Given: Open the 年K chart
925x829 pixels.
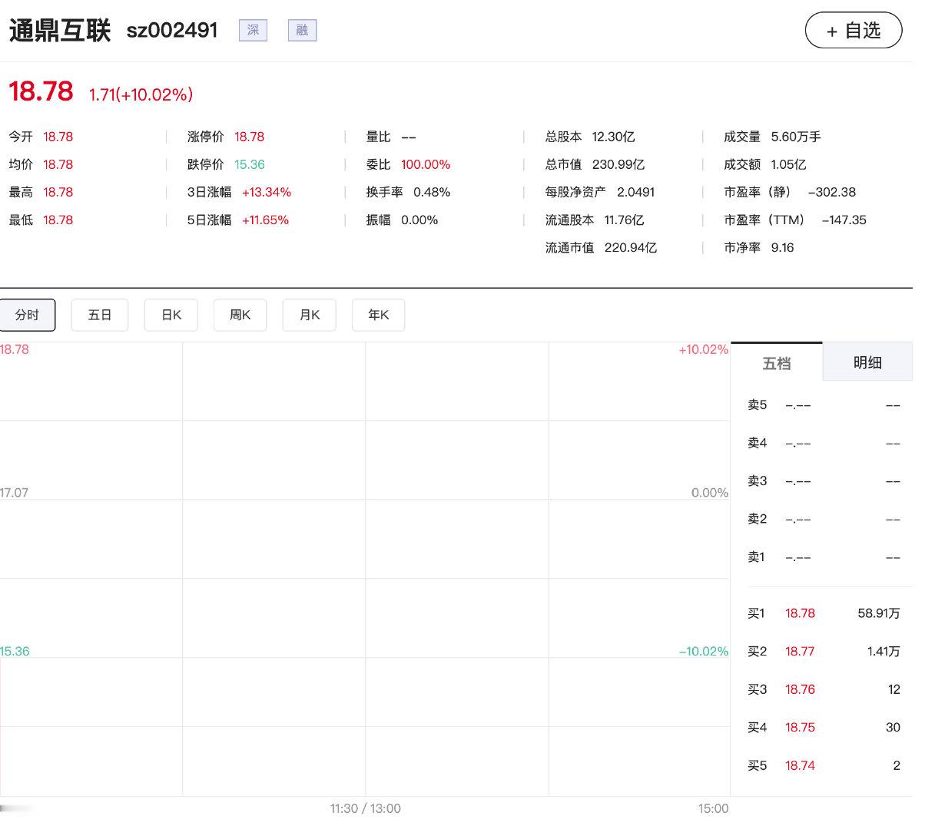Looking at the screenshot, I should coord(378,315).
